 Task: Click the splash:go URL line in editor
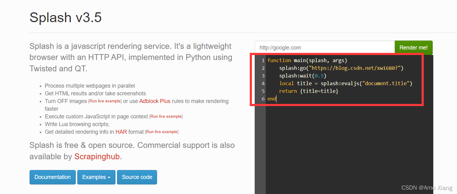point(341,68)
